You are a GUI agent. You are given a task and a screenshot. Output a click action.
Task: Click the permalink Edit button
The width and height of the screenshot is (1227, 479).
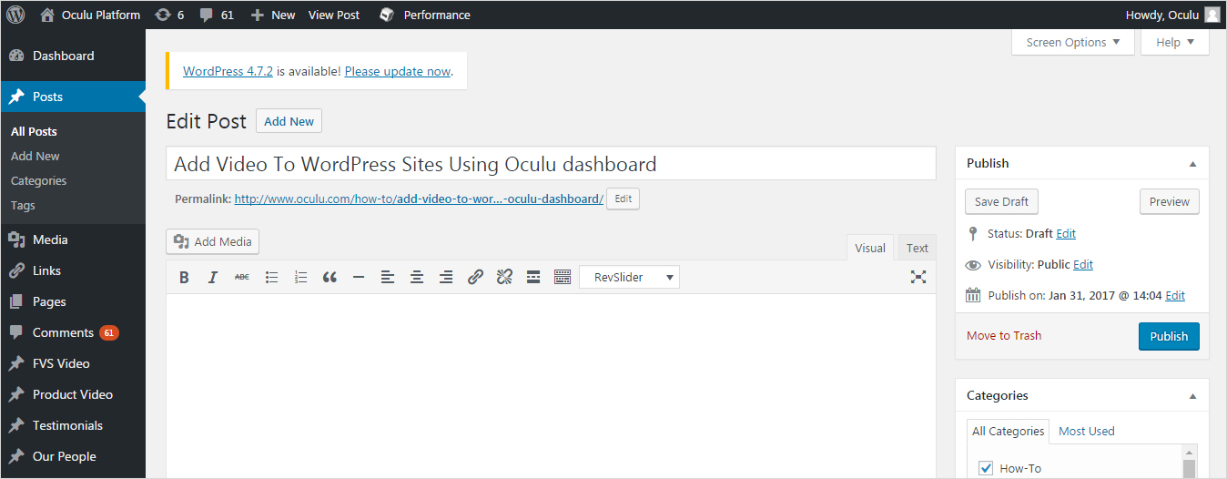[x=623, y=199]
